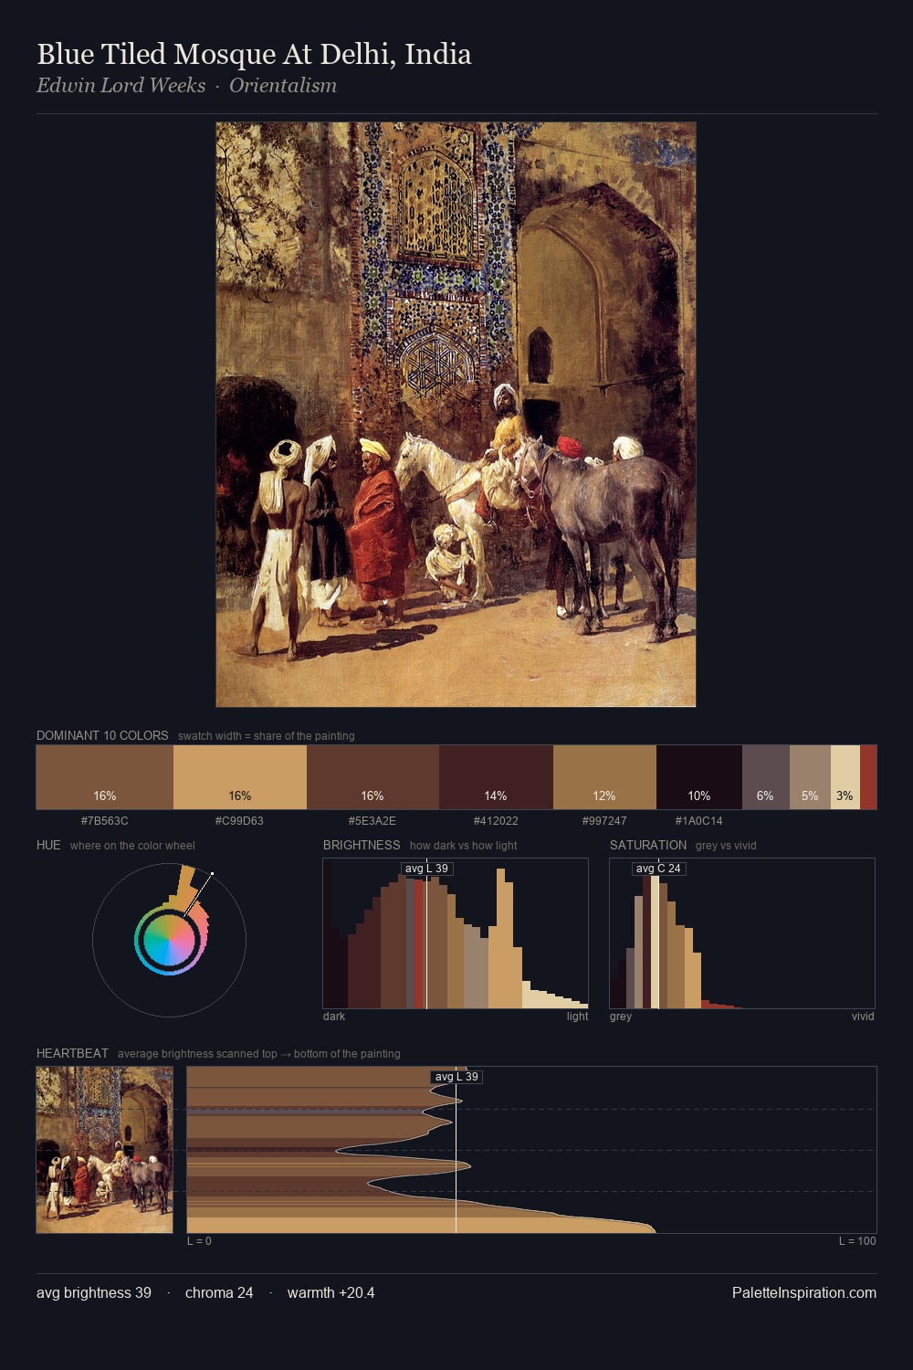Click the 'chroma 24' footer stat
913x1370 pixels.
point(219,1292)
